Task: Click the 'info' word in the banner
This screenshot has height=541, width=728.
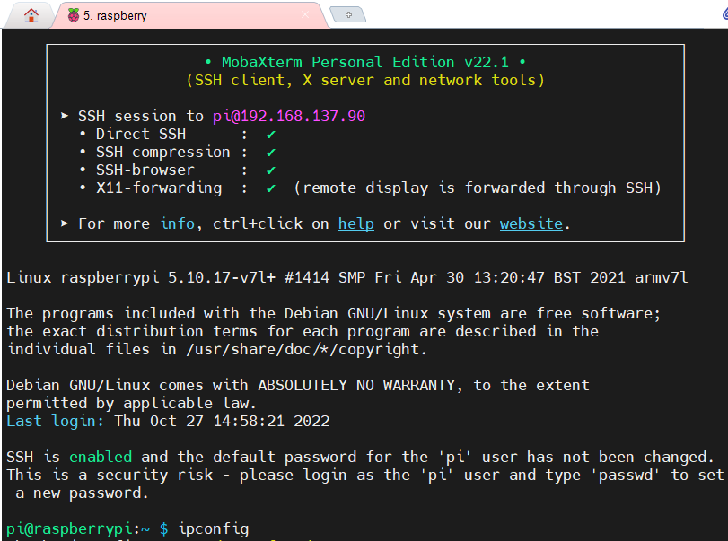Action: 178,223
